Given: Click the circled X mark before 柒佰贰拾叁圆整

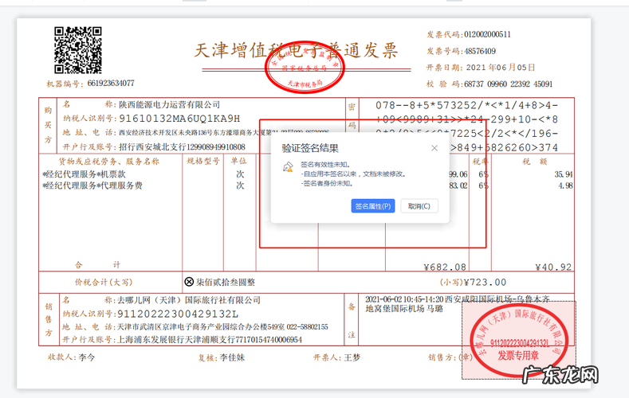Looking at the screenshot, I should pyautogui.click(x=189, y=282).
